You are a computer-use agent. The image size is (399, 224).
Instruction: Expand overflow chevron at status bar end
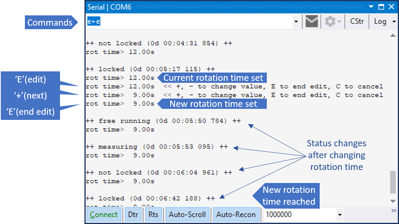393,211
